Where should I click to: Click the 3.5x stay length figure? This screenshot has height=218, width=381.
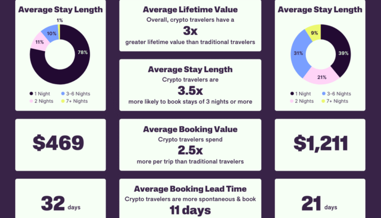tap(190, 91)
